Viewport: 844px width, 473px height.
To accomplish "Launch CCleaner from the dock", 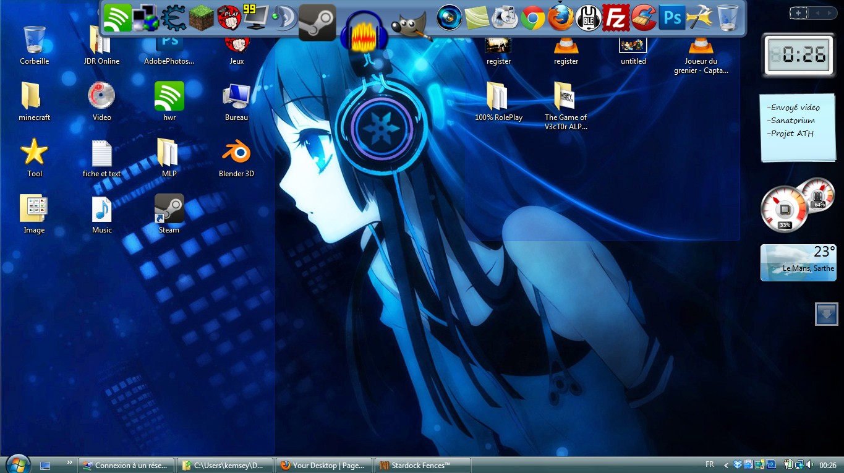I will coord(644,18).
